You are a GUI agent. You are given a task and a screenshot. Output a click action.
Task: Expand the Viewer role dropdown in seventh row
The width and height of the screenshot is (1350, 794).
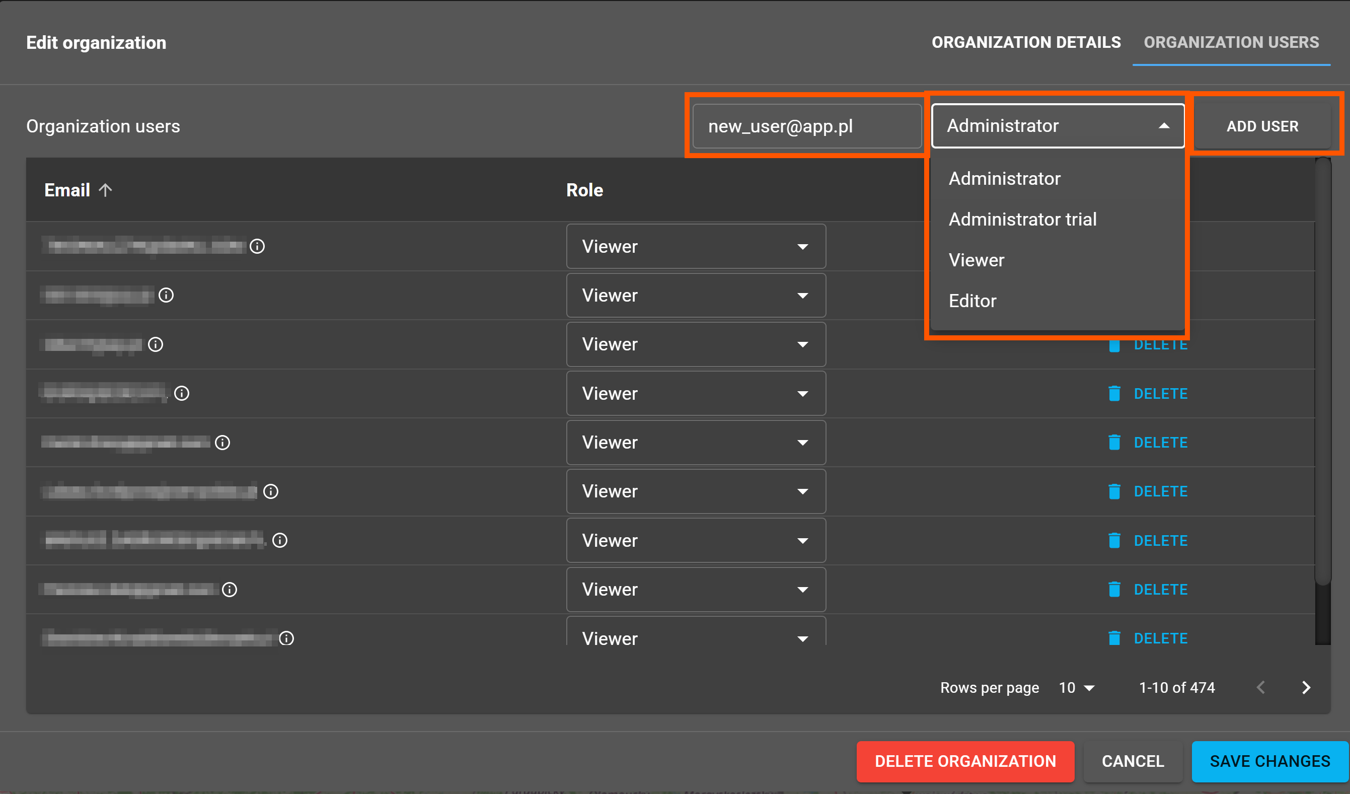(x=696, y=540)
